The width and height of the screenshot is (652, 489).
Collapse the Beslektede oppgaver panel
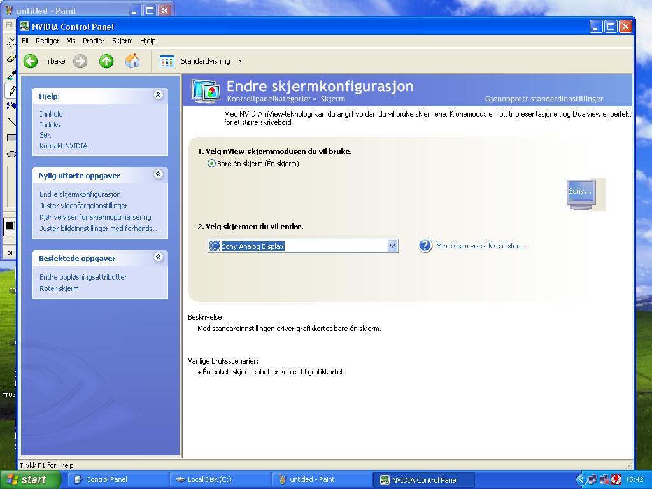click(x=158, y=257)
